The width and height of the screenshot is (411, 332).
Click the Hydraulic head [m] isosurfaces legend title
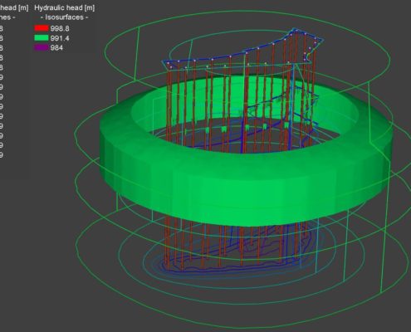[x=65, y=7]
